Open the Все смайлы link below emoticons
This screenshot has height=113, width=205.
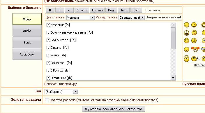199,65
